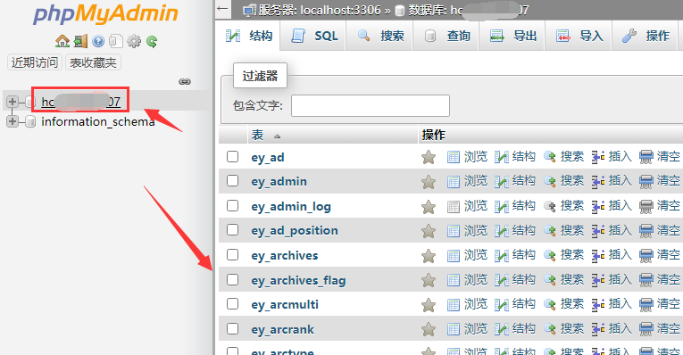
Task: Tick the checkbox for ey_ad table
Action: (233, 157)
